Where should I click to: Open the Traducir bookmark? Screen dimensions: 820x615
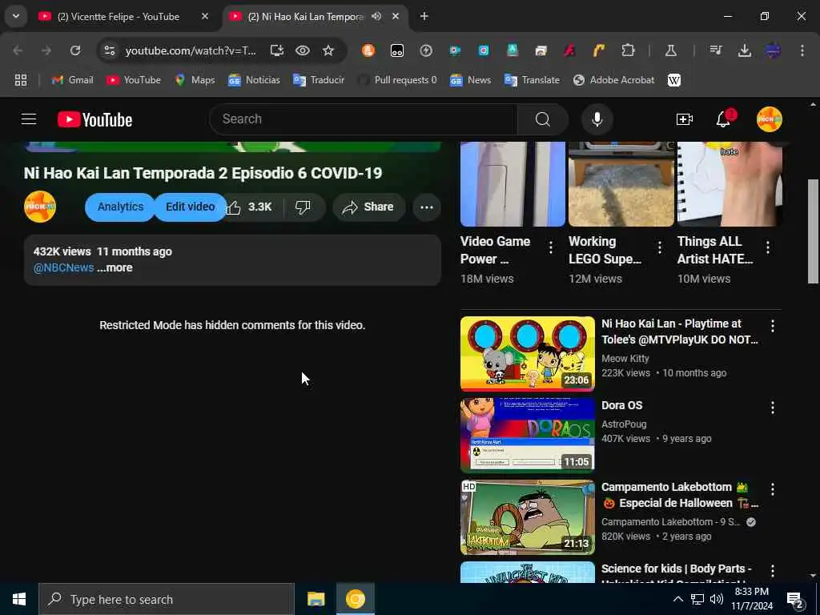pos(319,80)
